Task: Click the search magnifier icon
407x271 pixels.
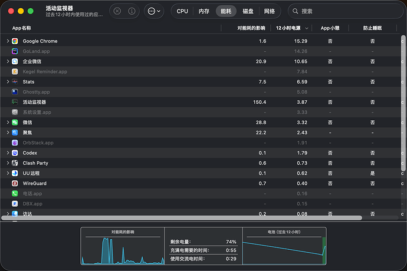Action: click(x=295, y=11)
